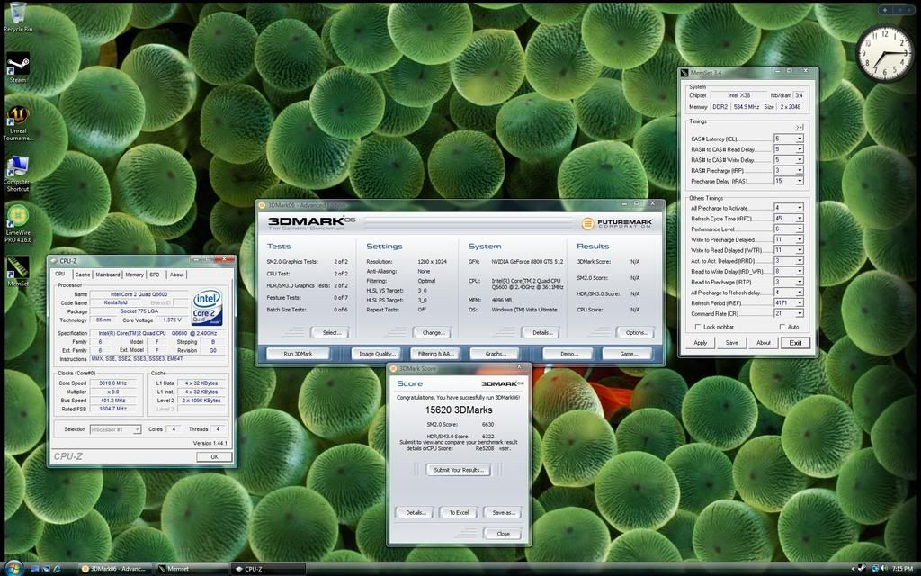The height and width of the screenshot is (576, 921).
Task: Switch to the Mainboard tab in CPU-Z
Action: pyautogui.click(x=108, y=274)
